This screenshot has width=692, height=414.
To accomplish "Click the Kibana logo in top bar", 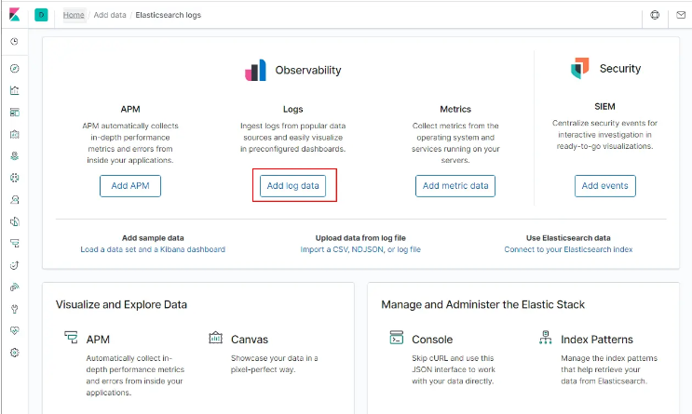I will (15, 15).
